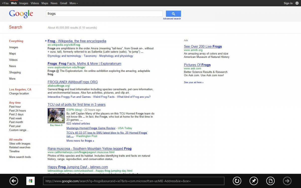Click More news for frogs link
Viewport: 301px width, 188px height.
pyautogui.click(x=80, y=141)
